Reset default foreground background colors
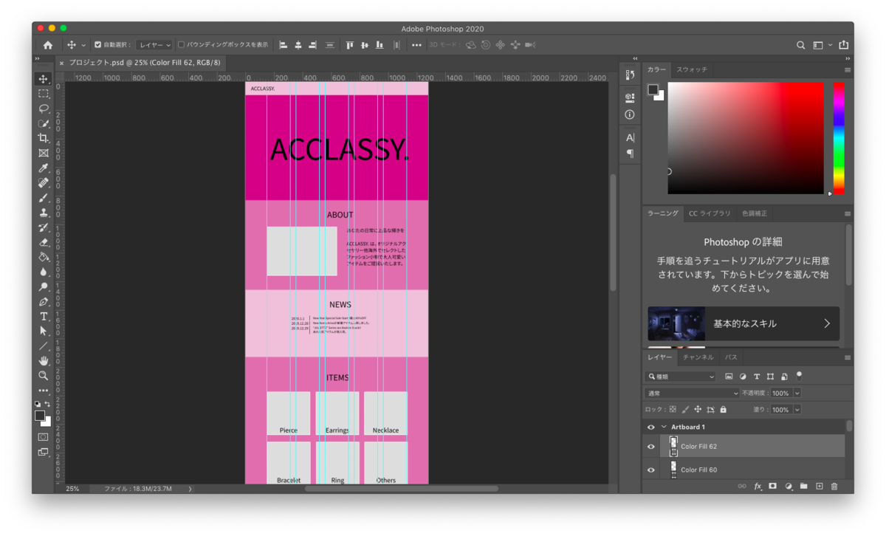 pos(38,405)
